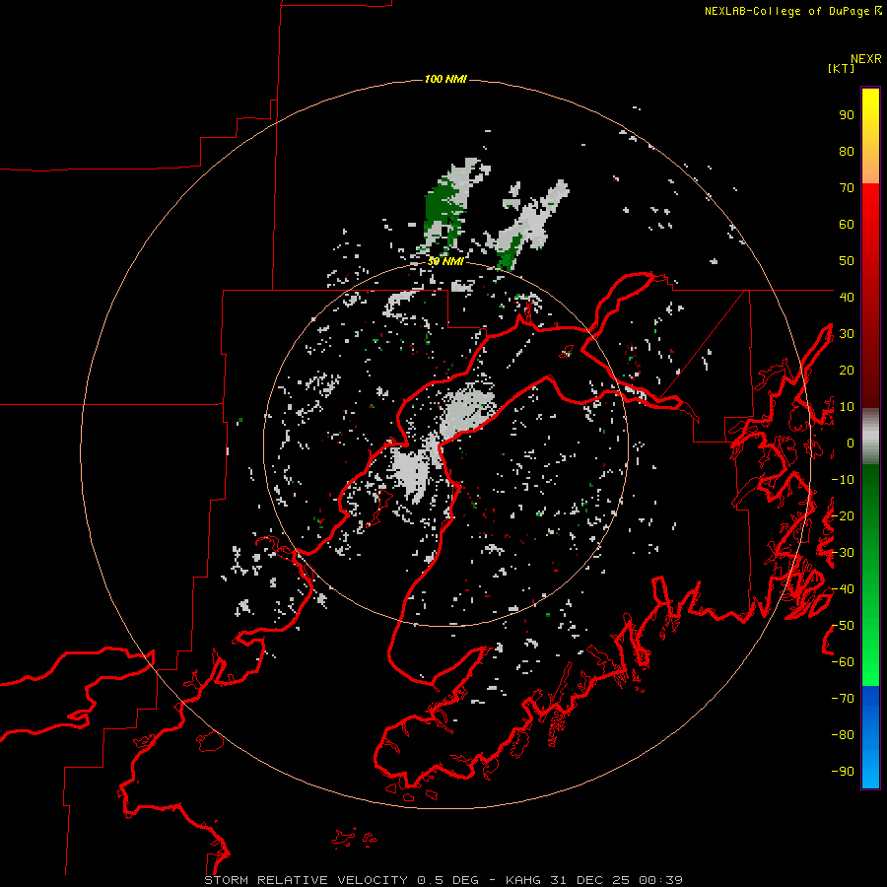Click the -10 knot scale value
This screenshot has height=887, width=887.
(843, 480)
